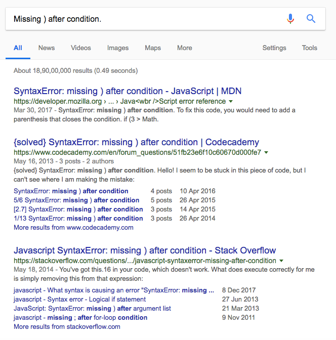336x340 pixels.
Task: Click the '10 Apr 2016' date entry
Action: coord(197,191)
